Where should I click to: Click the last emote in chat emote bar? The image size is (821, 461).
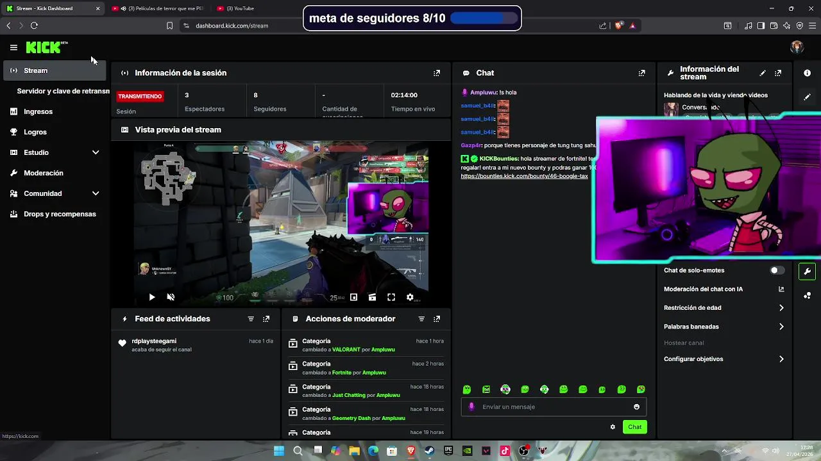coord(641,389)
